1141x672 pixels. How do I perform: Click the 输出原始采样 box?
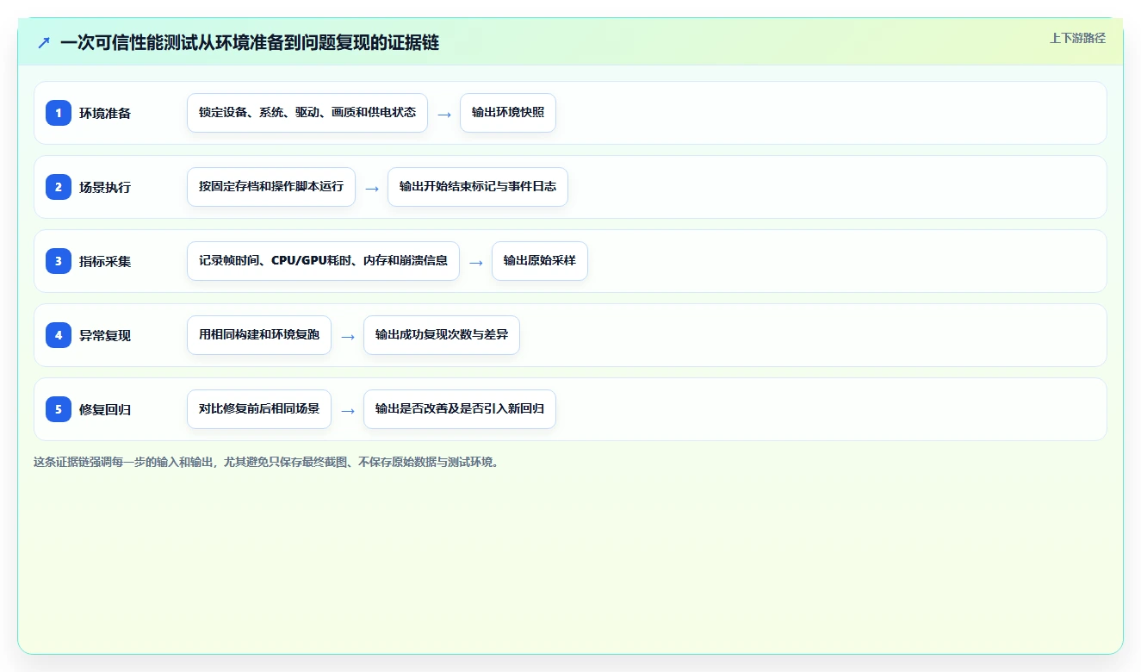(x=540, y=261)
